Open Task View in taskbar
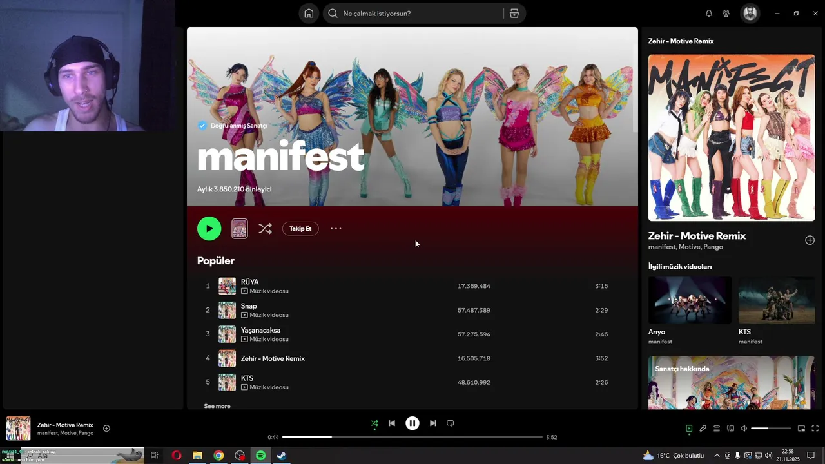 coord(155,456)
